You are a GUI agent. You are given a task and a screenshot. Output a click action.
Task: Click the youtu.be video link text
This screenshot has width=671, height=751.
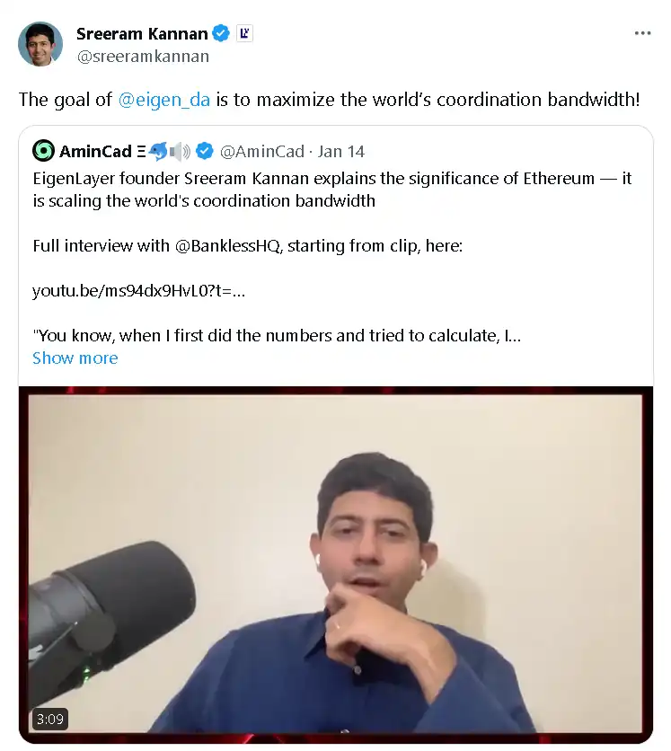(x=139, y=291)
